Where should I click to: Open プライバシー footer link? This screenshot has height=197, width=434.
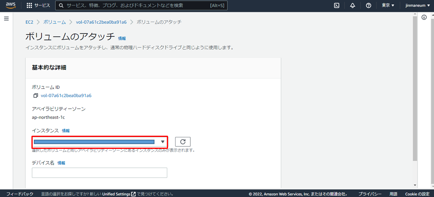(x=370, y=194)
